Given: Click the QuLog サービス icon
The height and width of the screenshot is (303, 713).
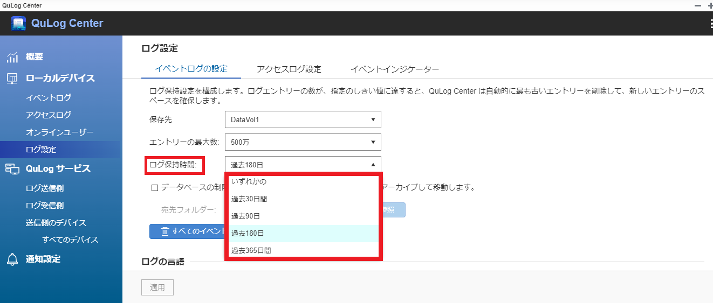Looking at the screenshot, I should (x=12, y=169).
